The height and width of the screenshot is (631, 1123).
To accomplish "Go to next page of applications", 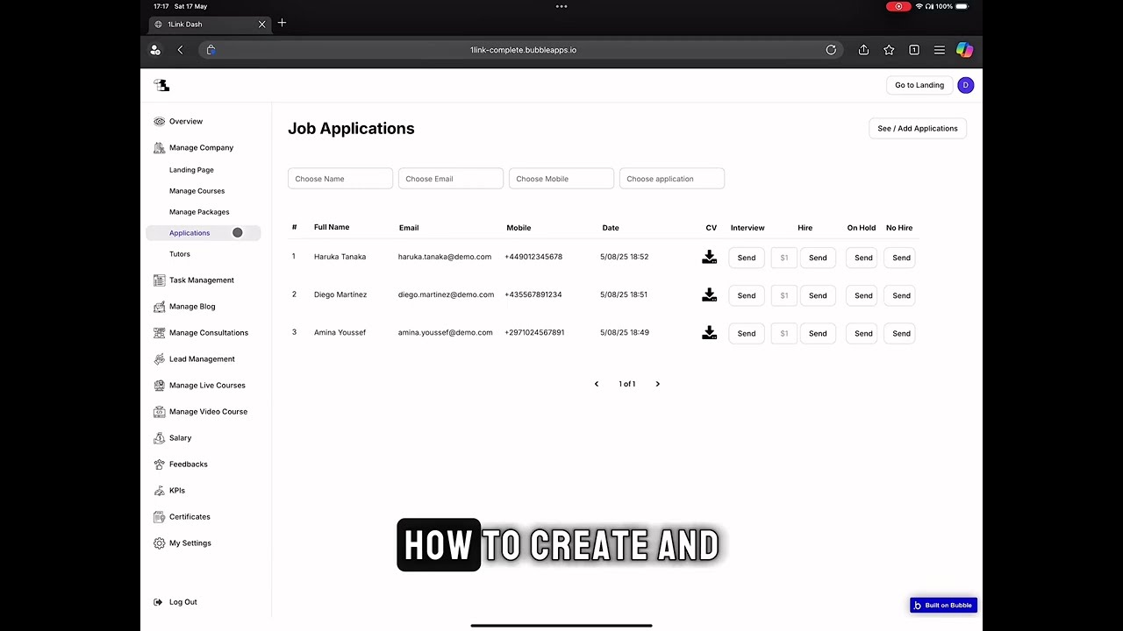I will coord(657,384).
